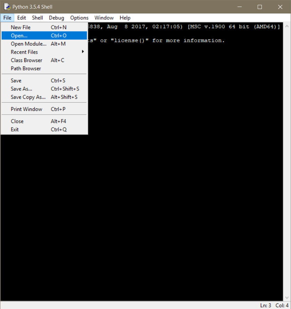The width and height of the screenshot is (291, 309).
Task: Open the Class Browser
Action: click(x=44, y=60)
